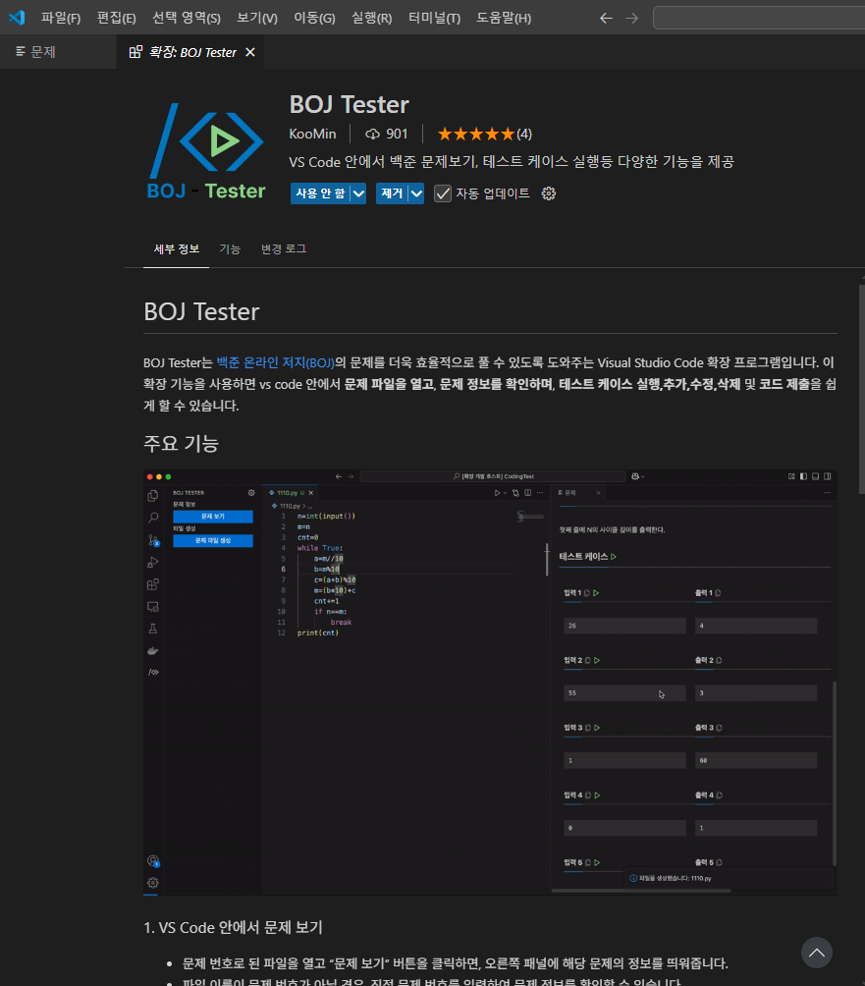Open the extension manage gear icon
Image resolution: width=865 pixels, height=986 pixels.
click(549, 193)
